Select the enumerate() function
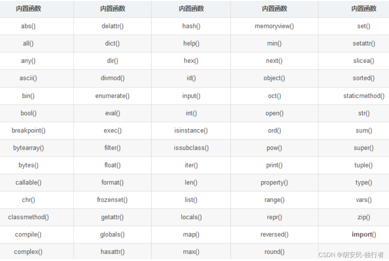389x261 pixels. pyautogui.click(x=112, y=96)
